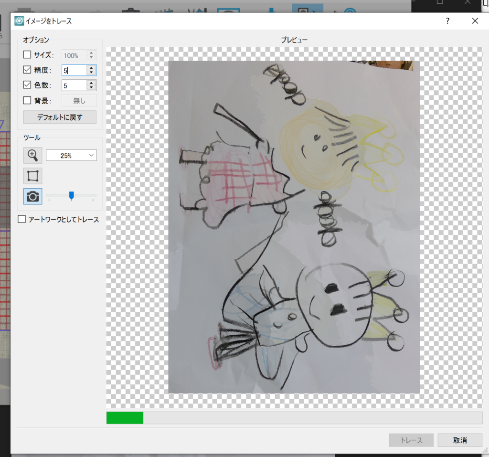The height and width of the screenshot is (457, 489).
Task: Increase 色数 value with up arrow
Action: click(91, 83)
